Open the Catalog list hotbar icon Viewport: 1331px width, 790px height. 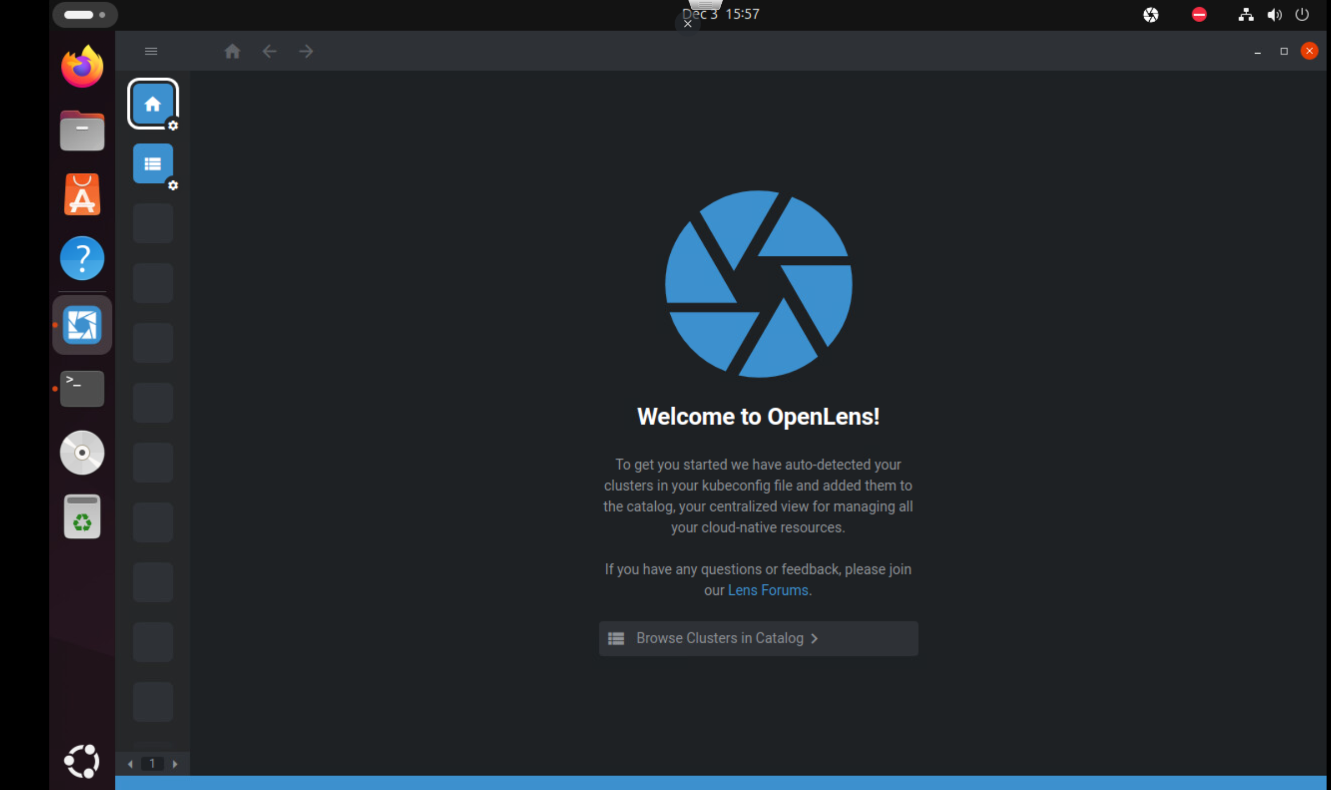pos(152,163)
